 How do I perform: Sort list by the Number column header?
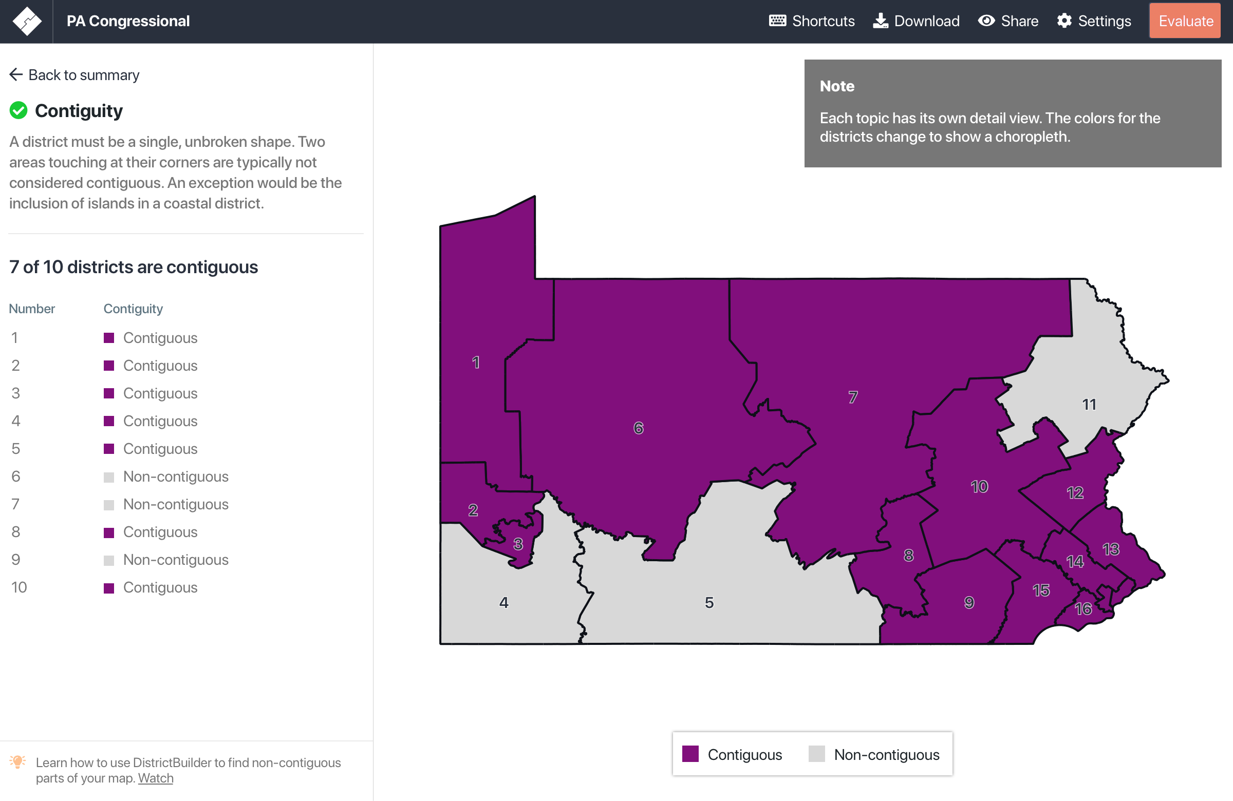click(x=32, y=308)
